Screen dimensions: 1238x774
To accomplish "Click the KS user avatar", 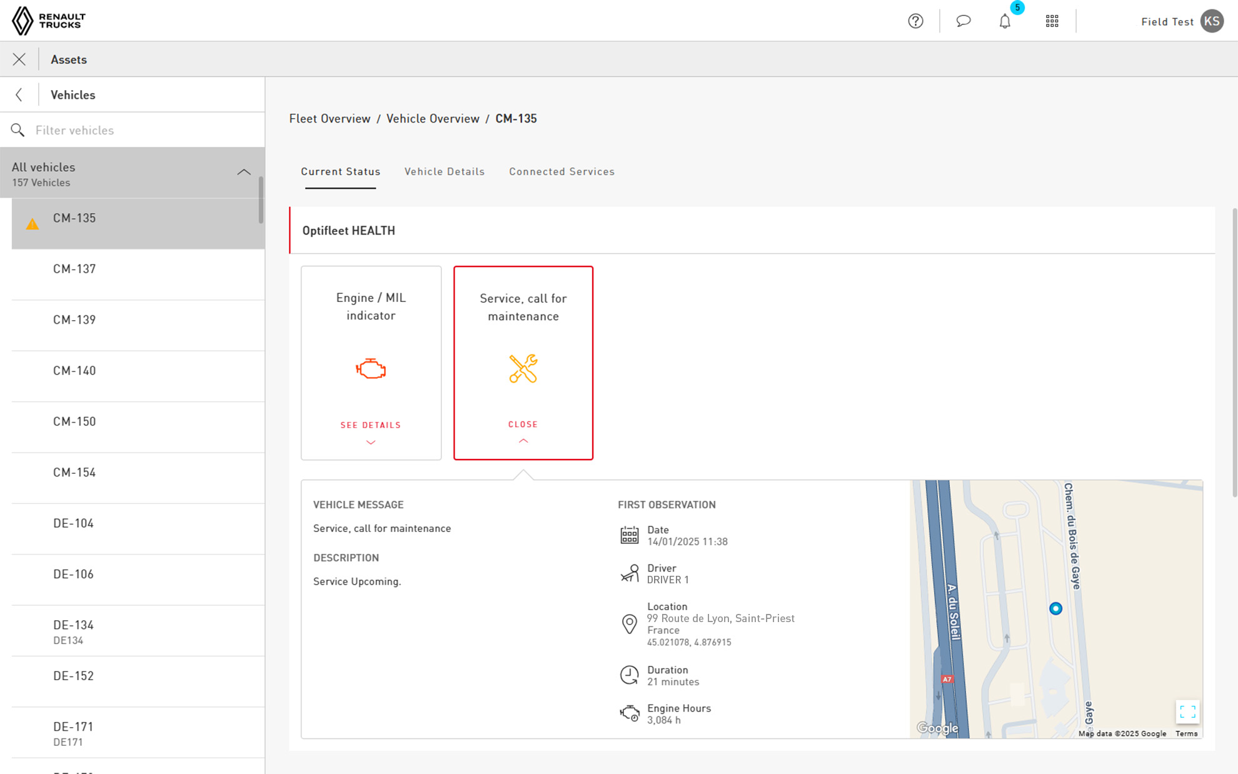I will tap(1212, 21).
